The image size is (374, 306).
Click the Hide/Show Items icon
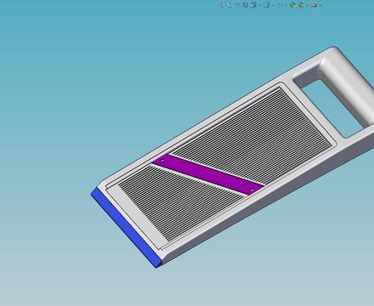[279, 5]
